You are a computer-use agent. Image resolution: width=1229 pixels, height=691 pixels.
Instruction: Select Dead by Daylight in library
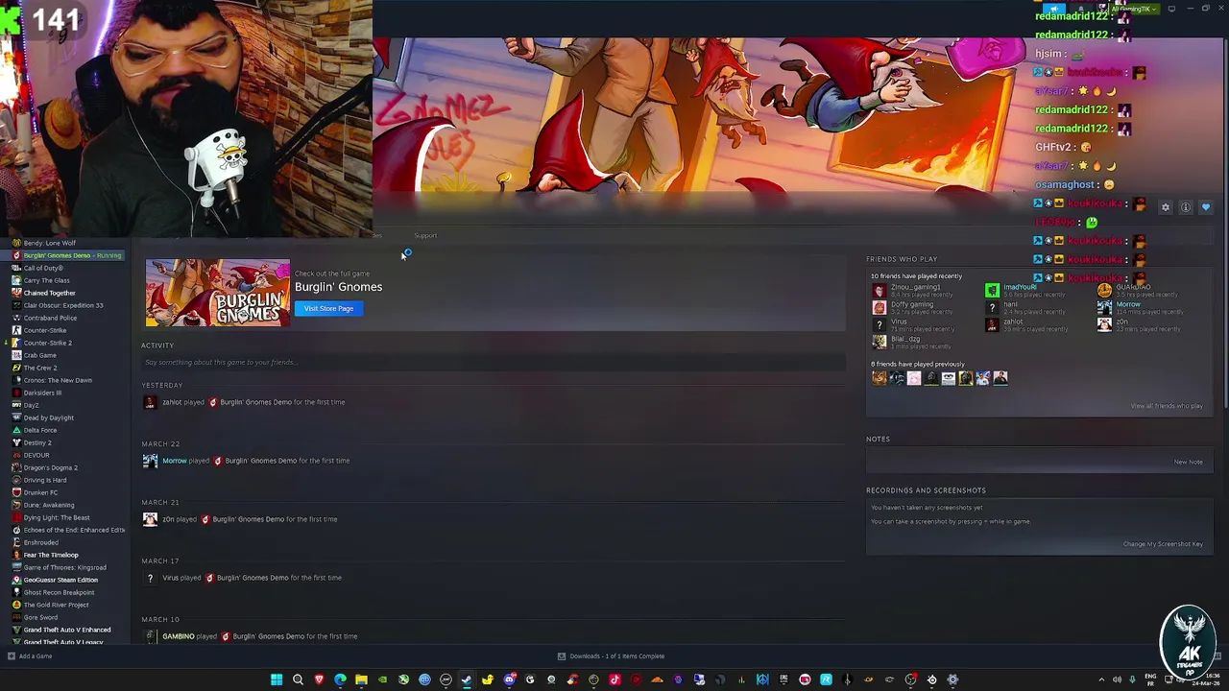pyautogui.click(x=48, y=417)
